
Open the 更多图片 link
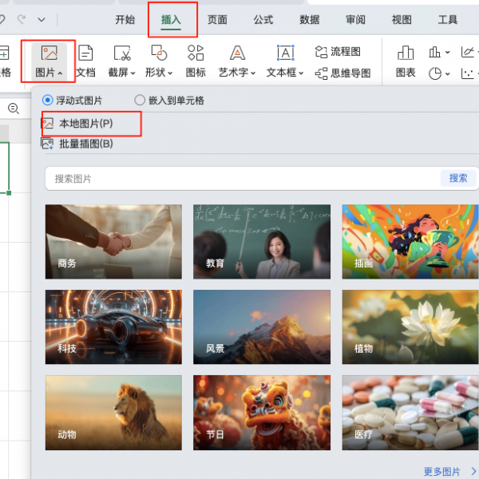[444, 471]
